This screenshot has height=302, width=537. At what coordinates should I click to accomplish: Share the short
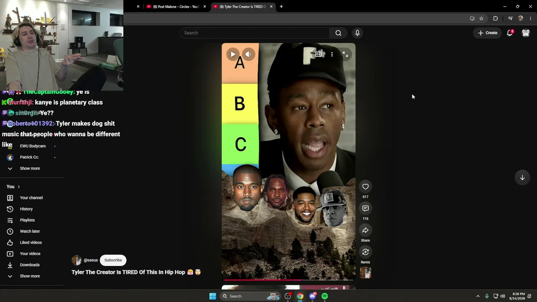pyautogui.click(x=365, y=230)
